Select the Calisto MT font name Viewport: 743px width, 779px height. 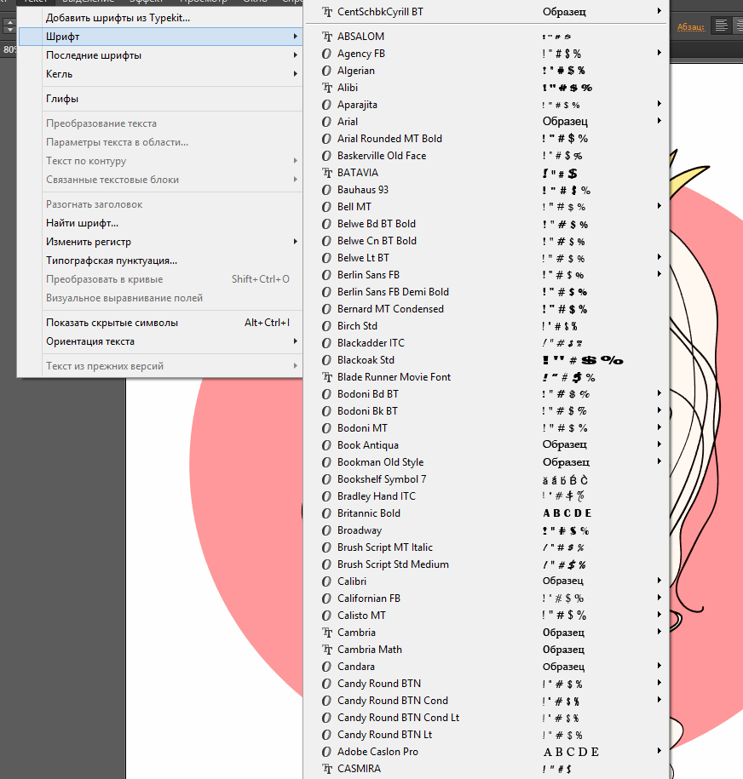[361, 615]
